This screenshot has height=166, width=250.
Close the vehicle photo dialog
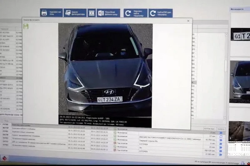188,21
